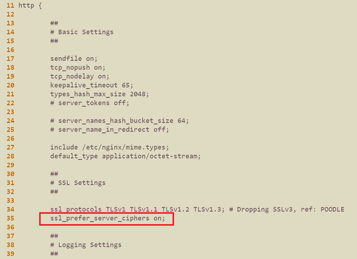Screen dimensions: 357x259
Task: Click the 'types_hash_max_size 2048;' line
Action: (x=100, y=94)
